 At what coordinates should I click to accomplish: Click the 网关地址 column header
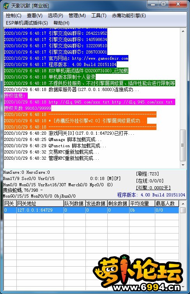click(x=40, y=203)
